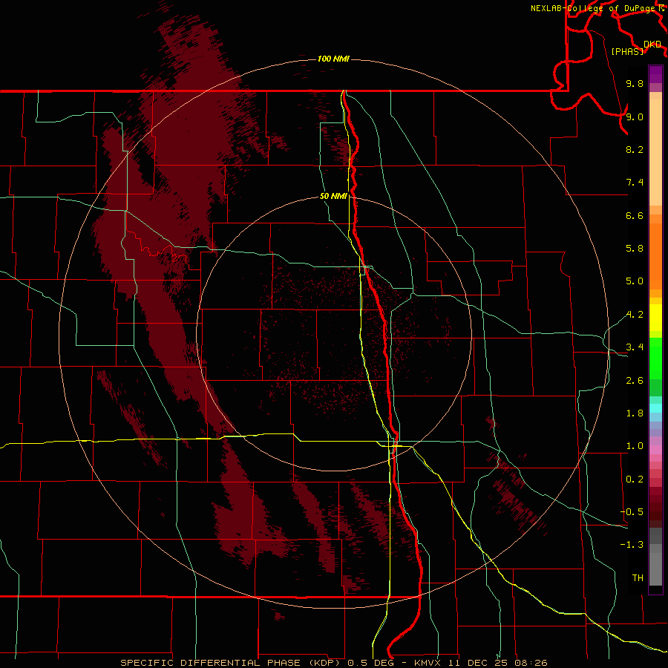Click the 1.0 scale value

[x=635, y=446]
